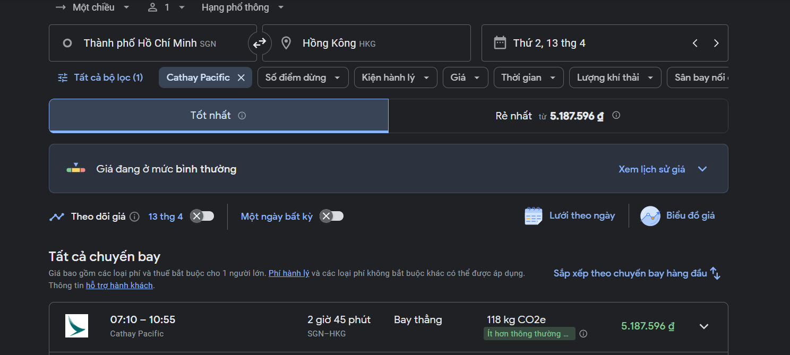
Task: Enable price tracking for 13 thg 4
Action: [202, 216]
